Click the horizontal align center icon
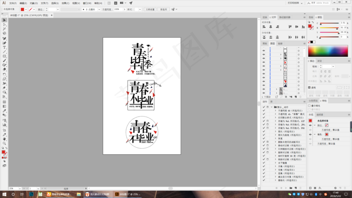Image resolution: width=352 pixels, height=198 pixels. (x=271, y=27)
